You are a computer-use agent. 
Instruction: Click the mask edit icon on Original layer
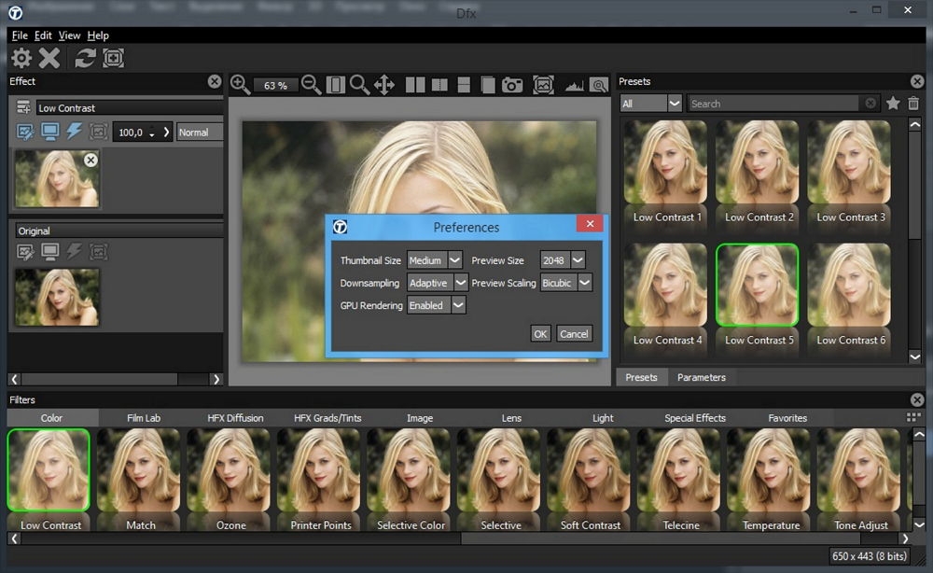coord(25,252)
